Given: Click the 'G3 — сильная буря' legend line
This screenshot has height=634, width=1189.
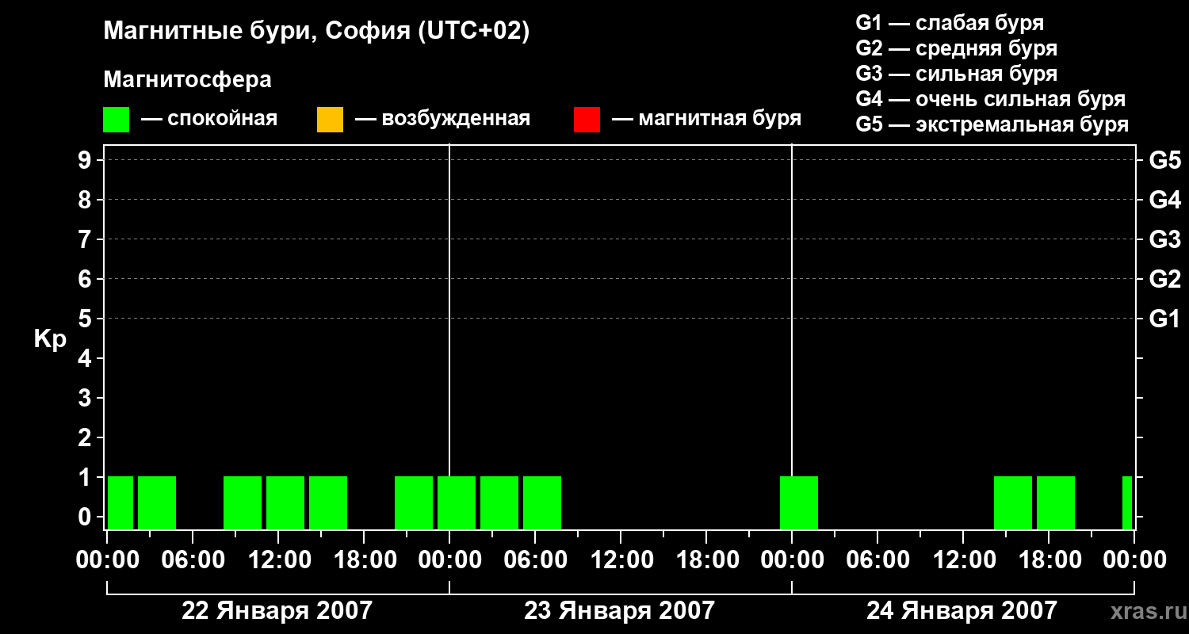Looking at the screenshot, I should click(956, 74).
